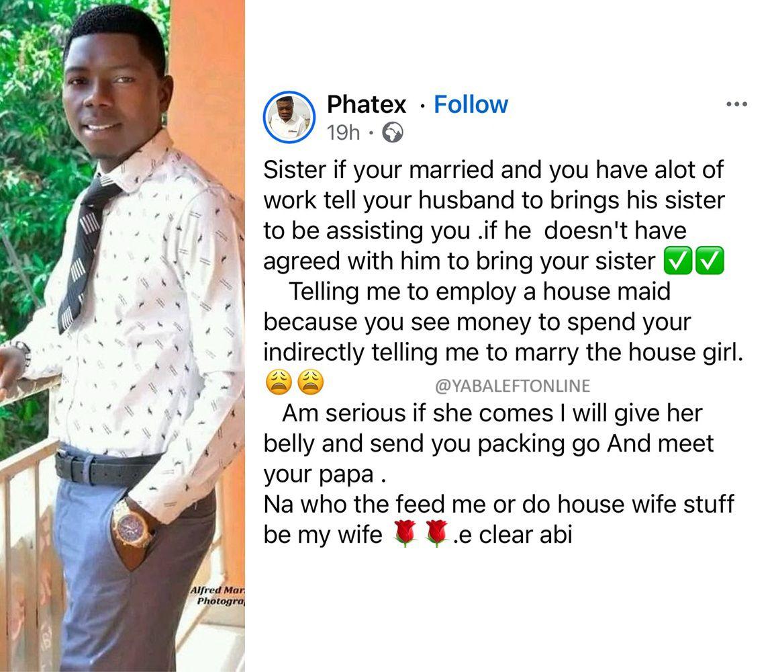
Task: Click the second green checkmark emoji
Action: click(710, 261)
